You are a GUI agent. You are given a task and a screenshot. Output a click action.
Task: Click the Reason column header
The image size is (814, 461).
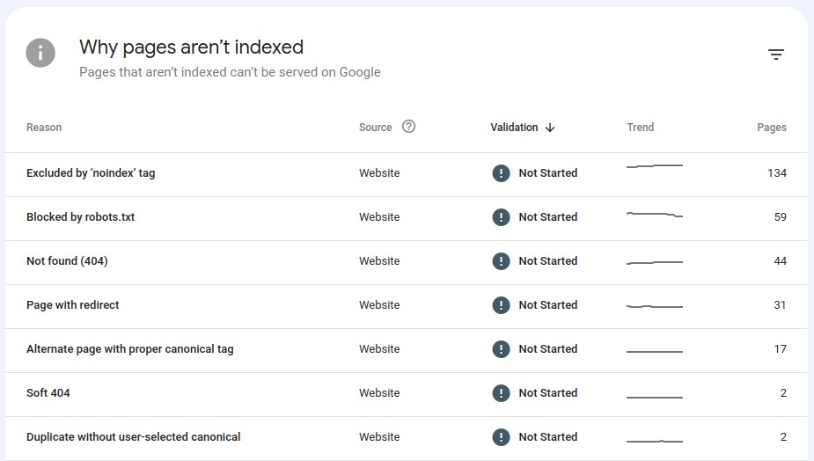click(x=44, y=128)
